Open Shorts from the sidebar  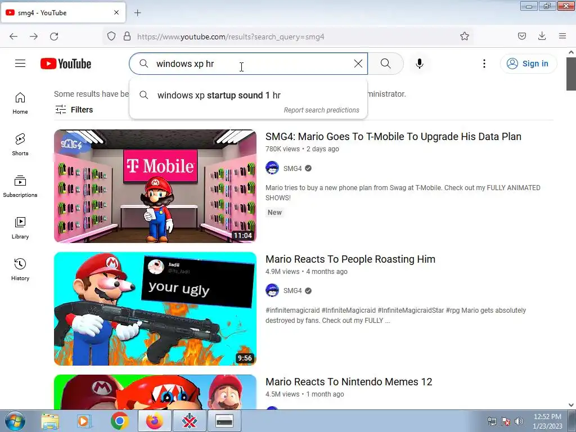point(20,145)
